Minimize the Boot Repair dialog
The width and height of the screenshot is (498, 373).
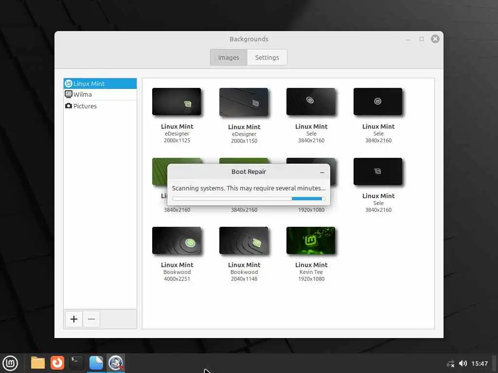point(322,172)
